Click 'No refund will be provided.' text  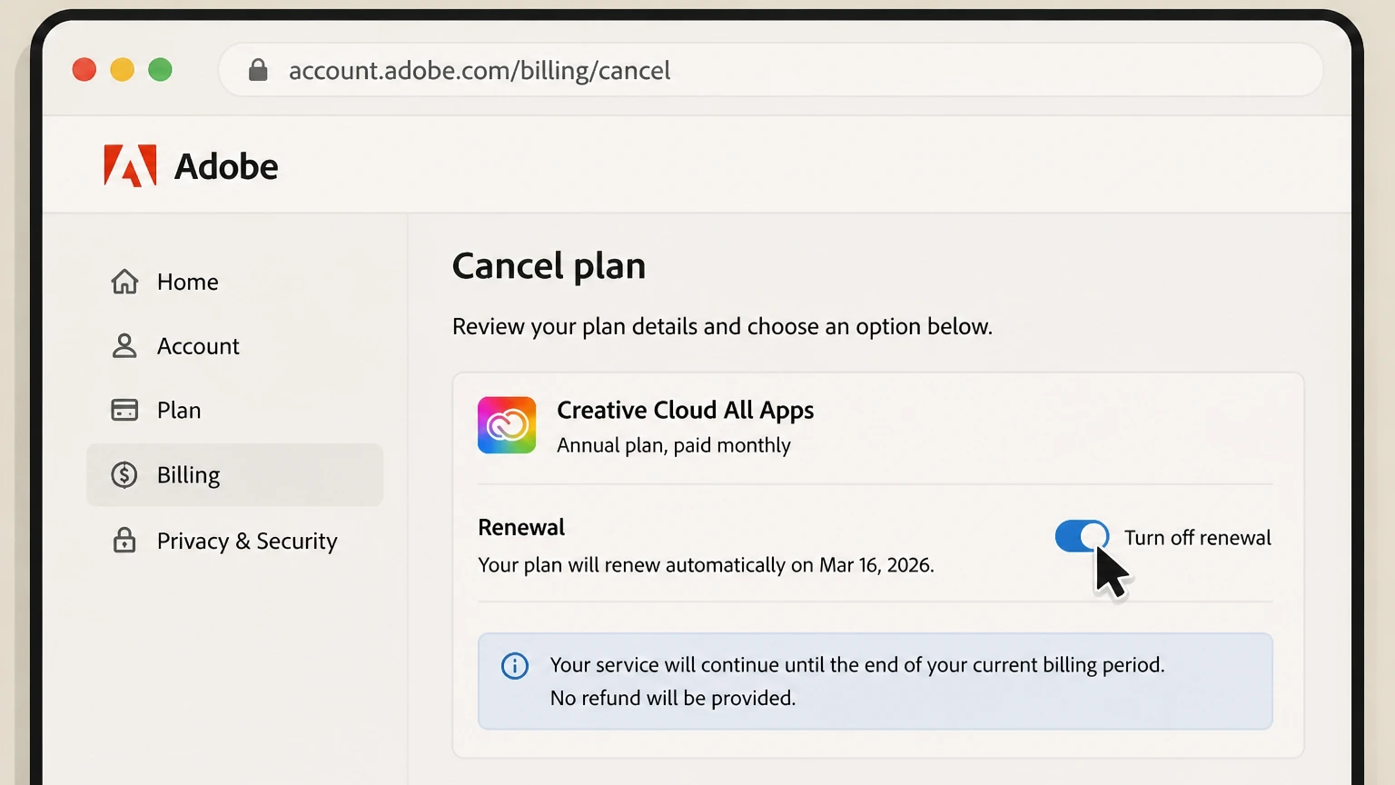673,698
